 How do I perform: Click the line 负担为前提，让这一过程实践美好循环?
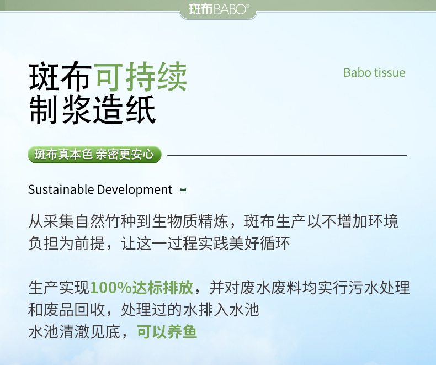[158, 244]
